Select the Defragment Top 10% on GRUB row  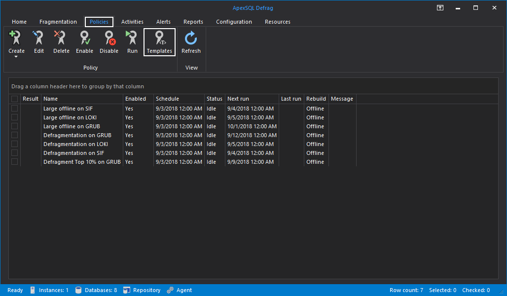click(x=82, y=162)
